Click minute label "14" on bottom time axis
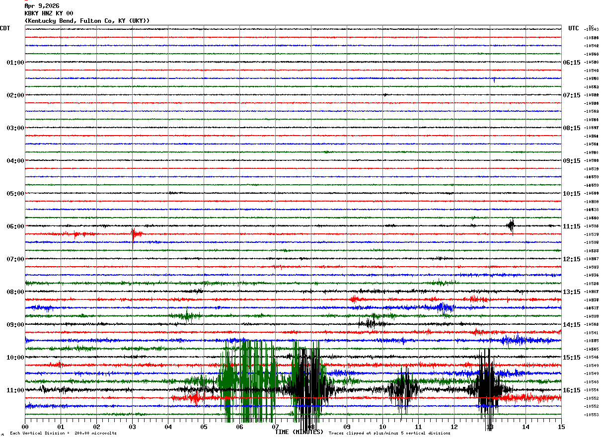The width and height of the screenshot is (601, 440). click(526, 427)
